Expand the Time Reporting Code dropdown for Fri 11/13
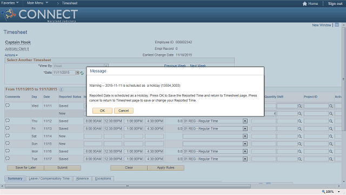The image size is (346, 195). click(245, 129)
